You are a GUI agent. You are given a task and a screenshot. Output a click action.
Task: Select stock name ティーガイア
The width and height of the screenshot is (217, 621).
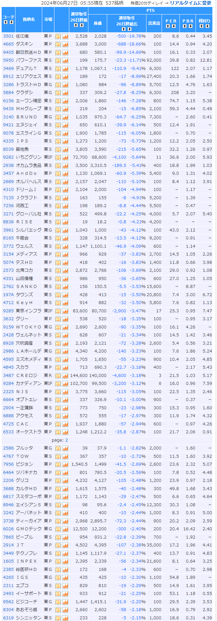tap(29, 521)
